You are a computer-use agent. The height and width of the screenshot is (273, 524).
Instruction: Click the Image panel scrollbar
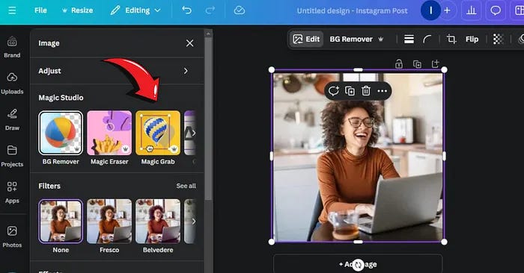coord(208,118)
